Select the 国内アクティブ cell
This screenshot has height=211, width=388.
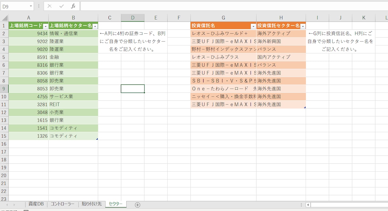(281, 57)
